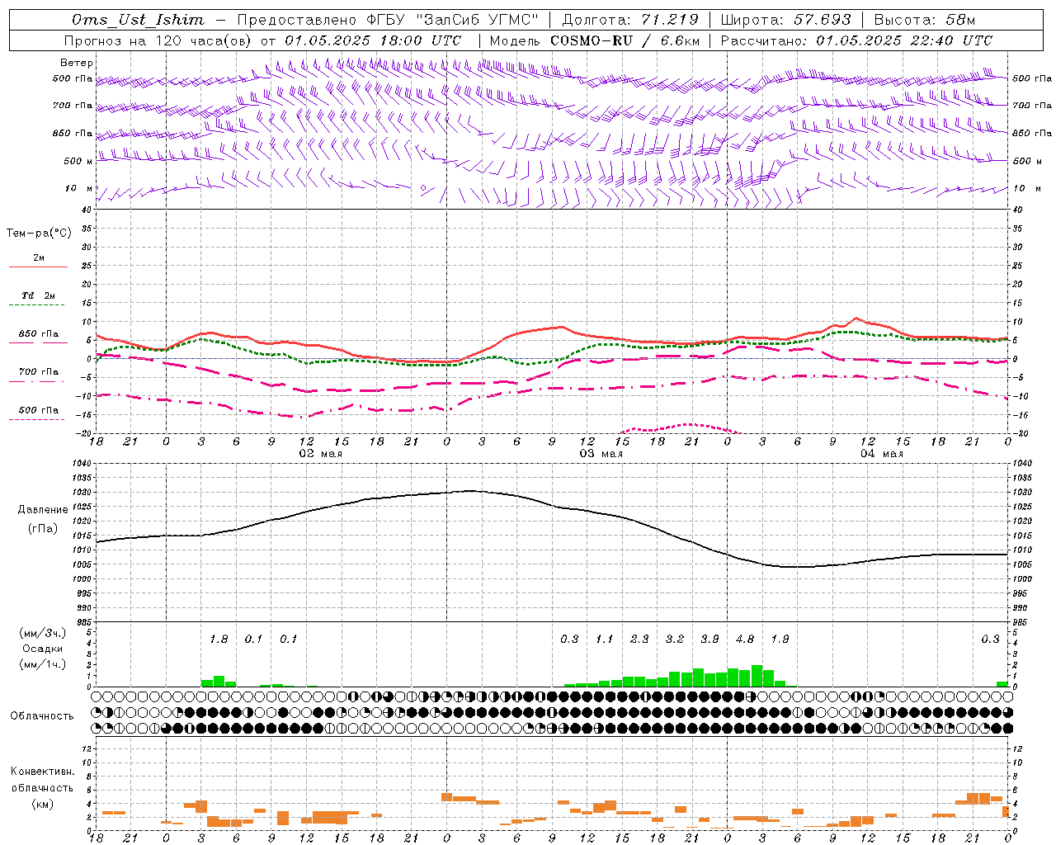The image size is (1056, 845).
Task: Click the (мм/1ч.) precipitation unit label
Action: 43,664
